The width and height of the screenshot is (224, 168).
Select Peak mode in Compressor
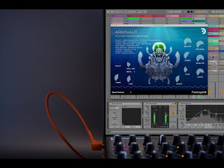click(173, 112)
